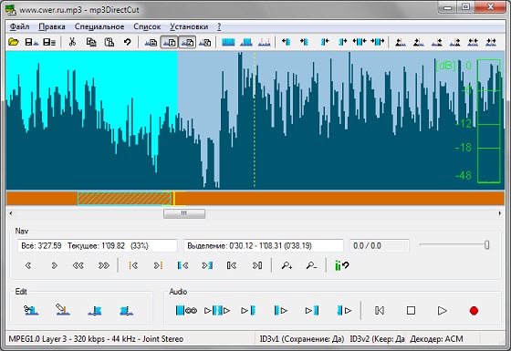Image resolution: width=511 pixels, height=351 pixels.
Task: Click the undo arrow toolbar icon
Action: click(x=128, y=42)
